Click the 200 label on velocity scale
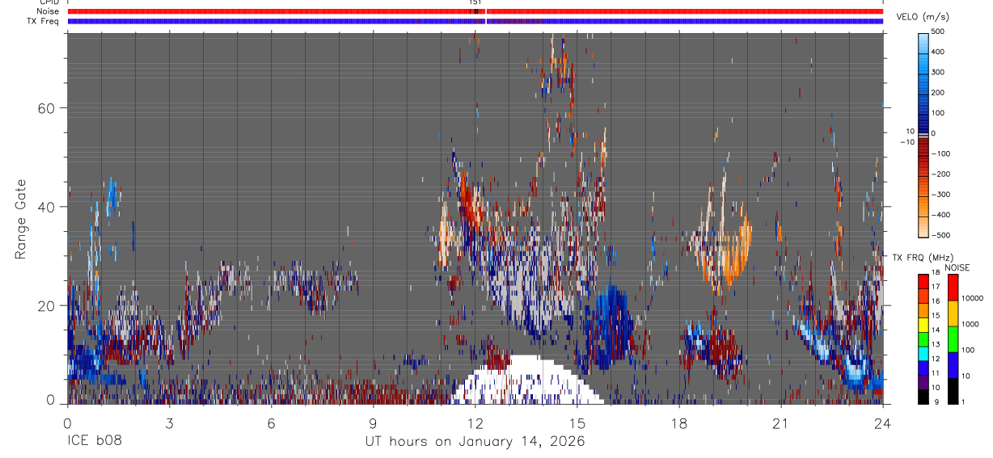This screenshot has height=458, width=993. 940,92
